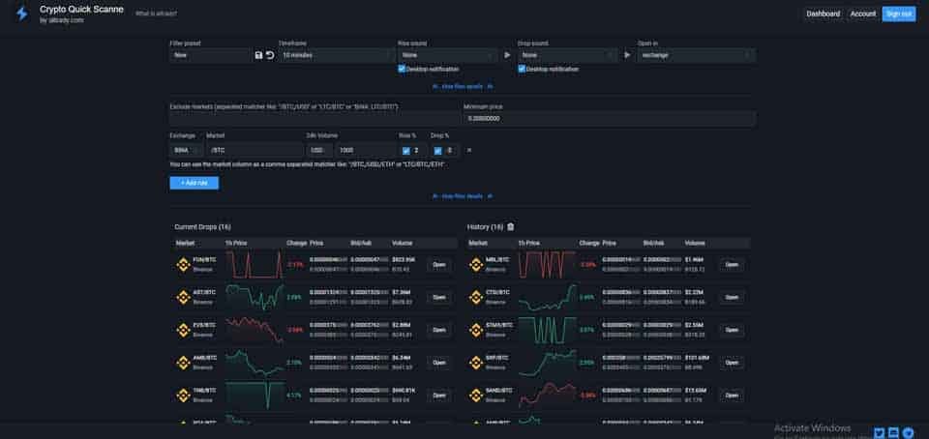The width and height of the screenshot is (929, 439).
Task: Click the EVX/BTC 1h price sparkline
Action: click(x=255, y=330)
